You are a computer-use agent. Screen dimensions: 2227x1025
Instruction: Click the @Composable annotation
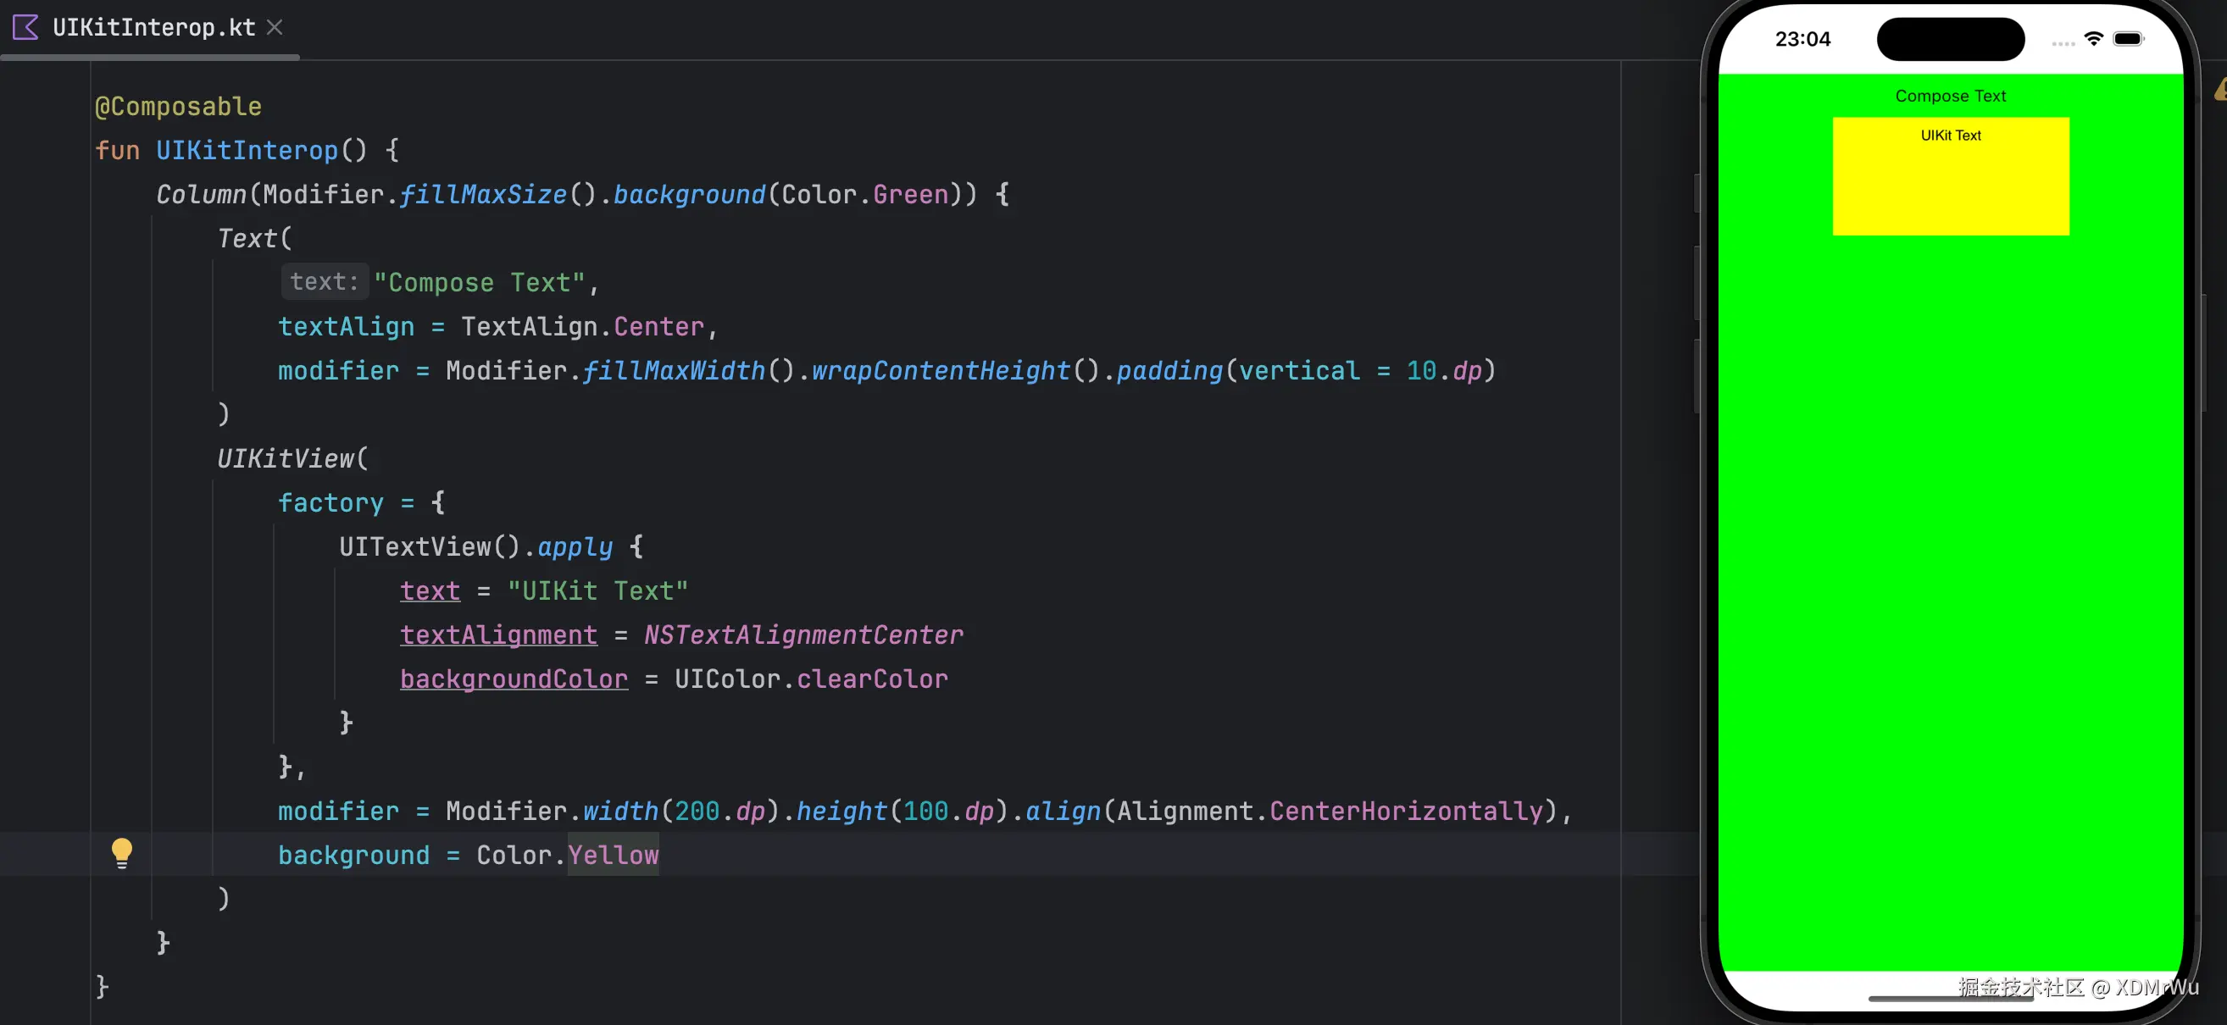[x=178, y=106]
